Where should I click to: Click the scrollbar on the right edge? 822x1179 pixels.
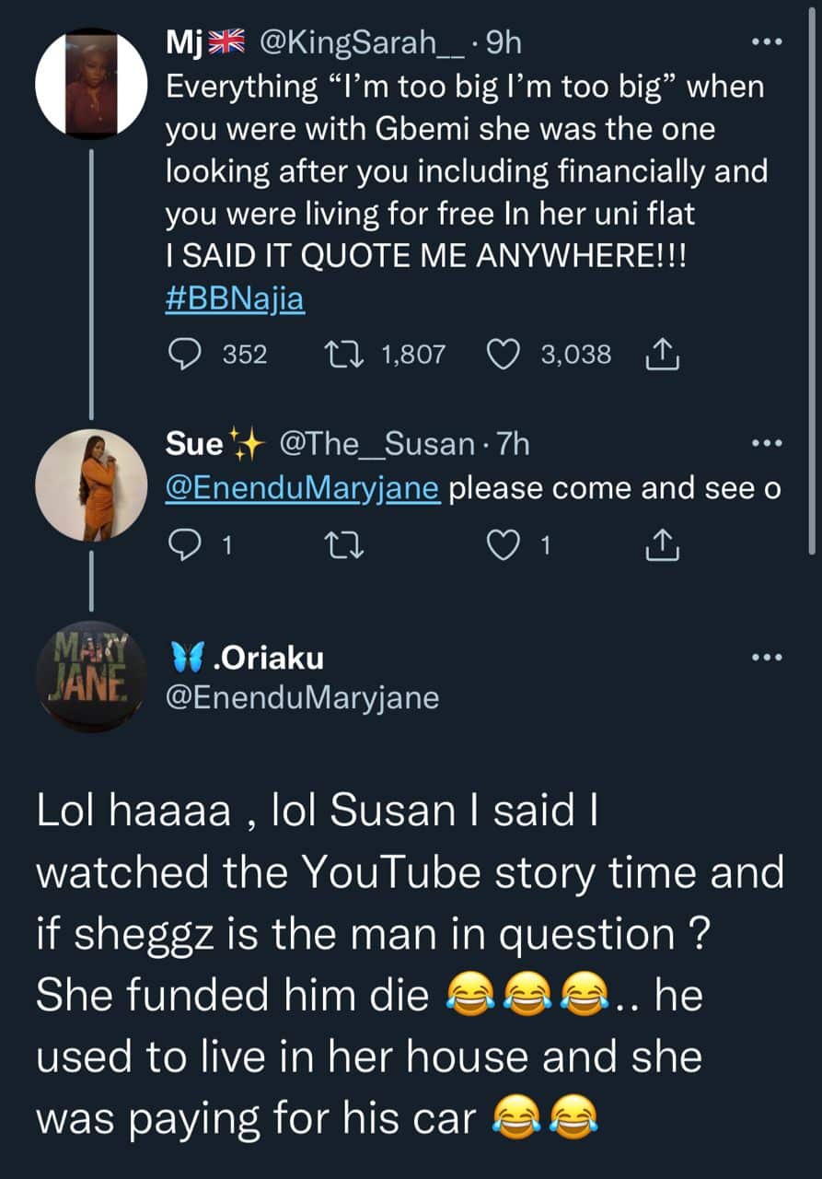coord(813,276)
